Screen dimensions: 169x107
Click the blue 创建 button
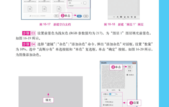(79, 16)
